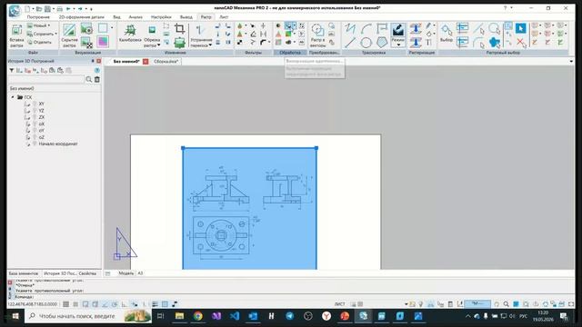582x327 pixels.
Task: Select the line tracing tool
Action: [349, 43]
